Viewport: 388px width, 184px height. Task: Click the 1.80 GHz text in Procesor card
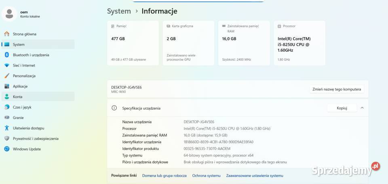click(x=284, y=60)
